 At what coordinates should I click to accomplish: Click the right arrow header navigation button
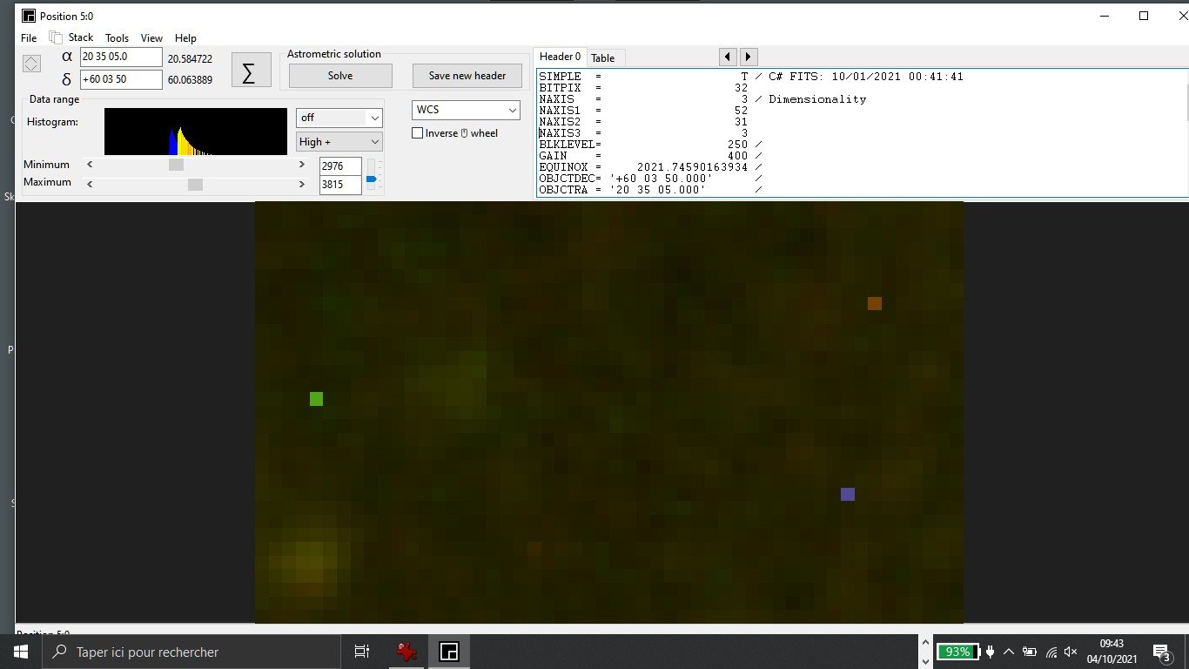click(749, 57)
